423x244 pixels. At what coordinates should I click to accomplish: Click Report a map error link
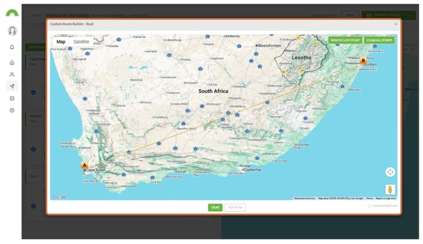[386, 199]
